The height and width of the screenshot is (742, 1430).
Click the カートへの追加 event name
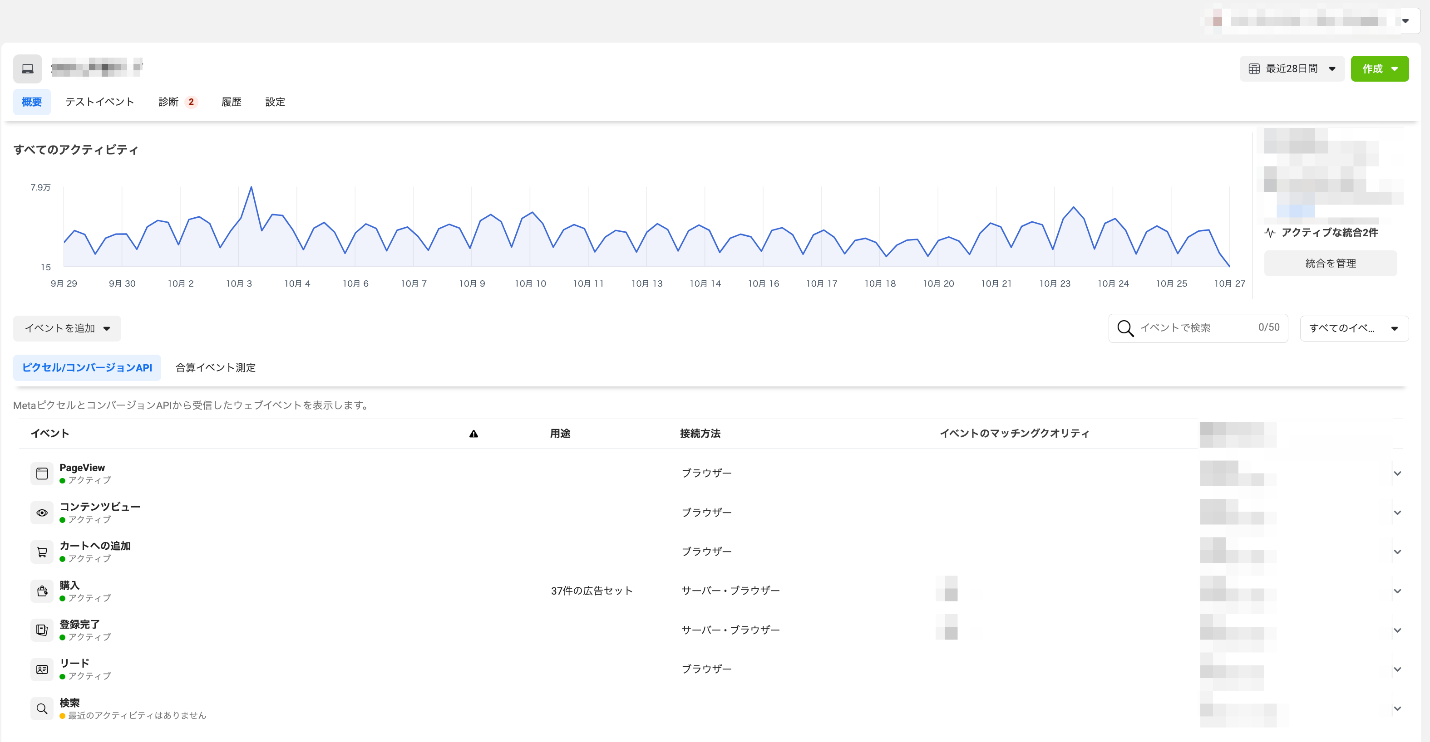click(x=95, y=546)
